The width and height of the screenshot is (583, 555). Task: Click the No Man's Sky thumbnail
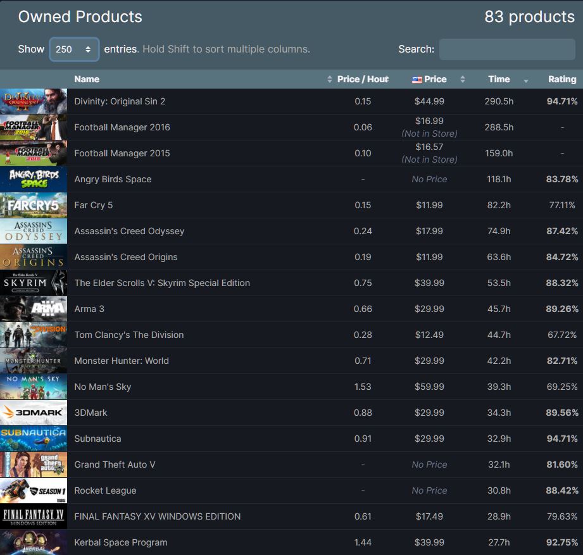click(33, 387)
